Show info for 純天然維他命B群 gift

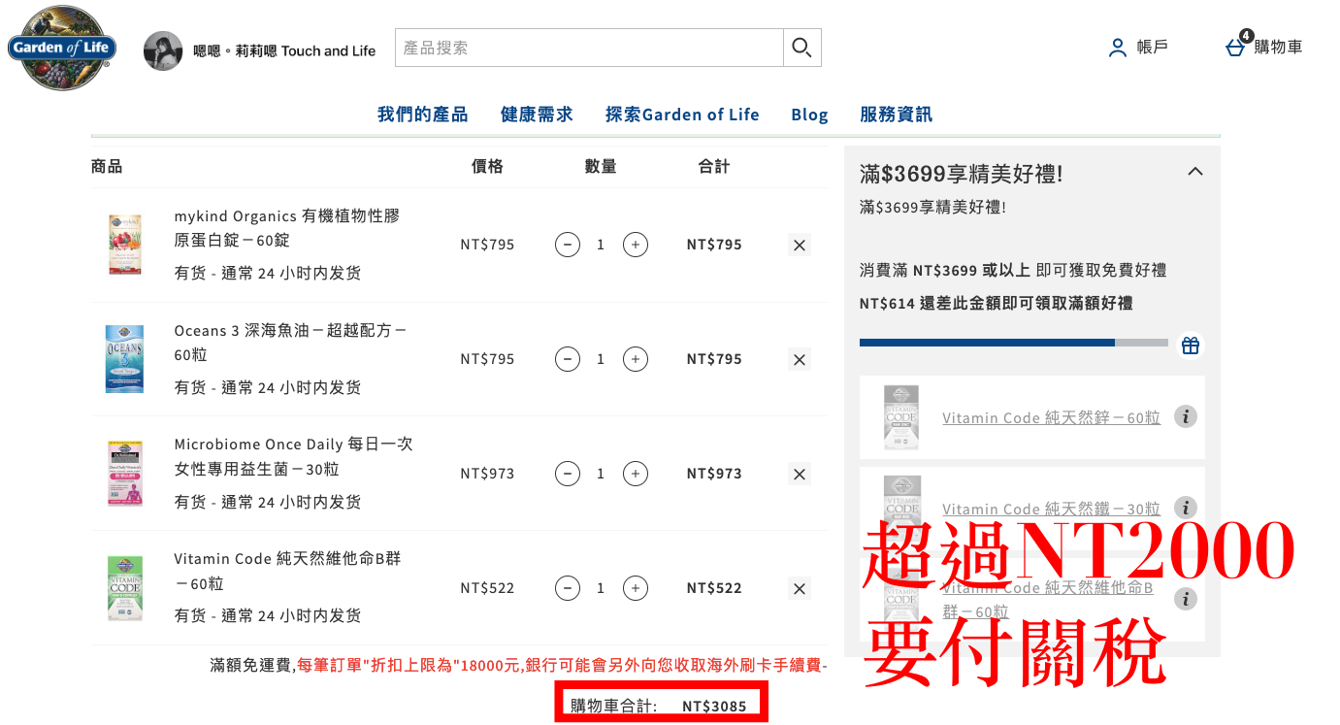(1185, 598)
